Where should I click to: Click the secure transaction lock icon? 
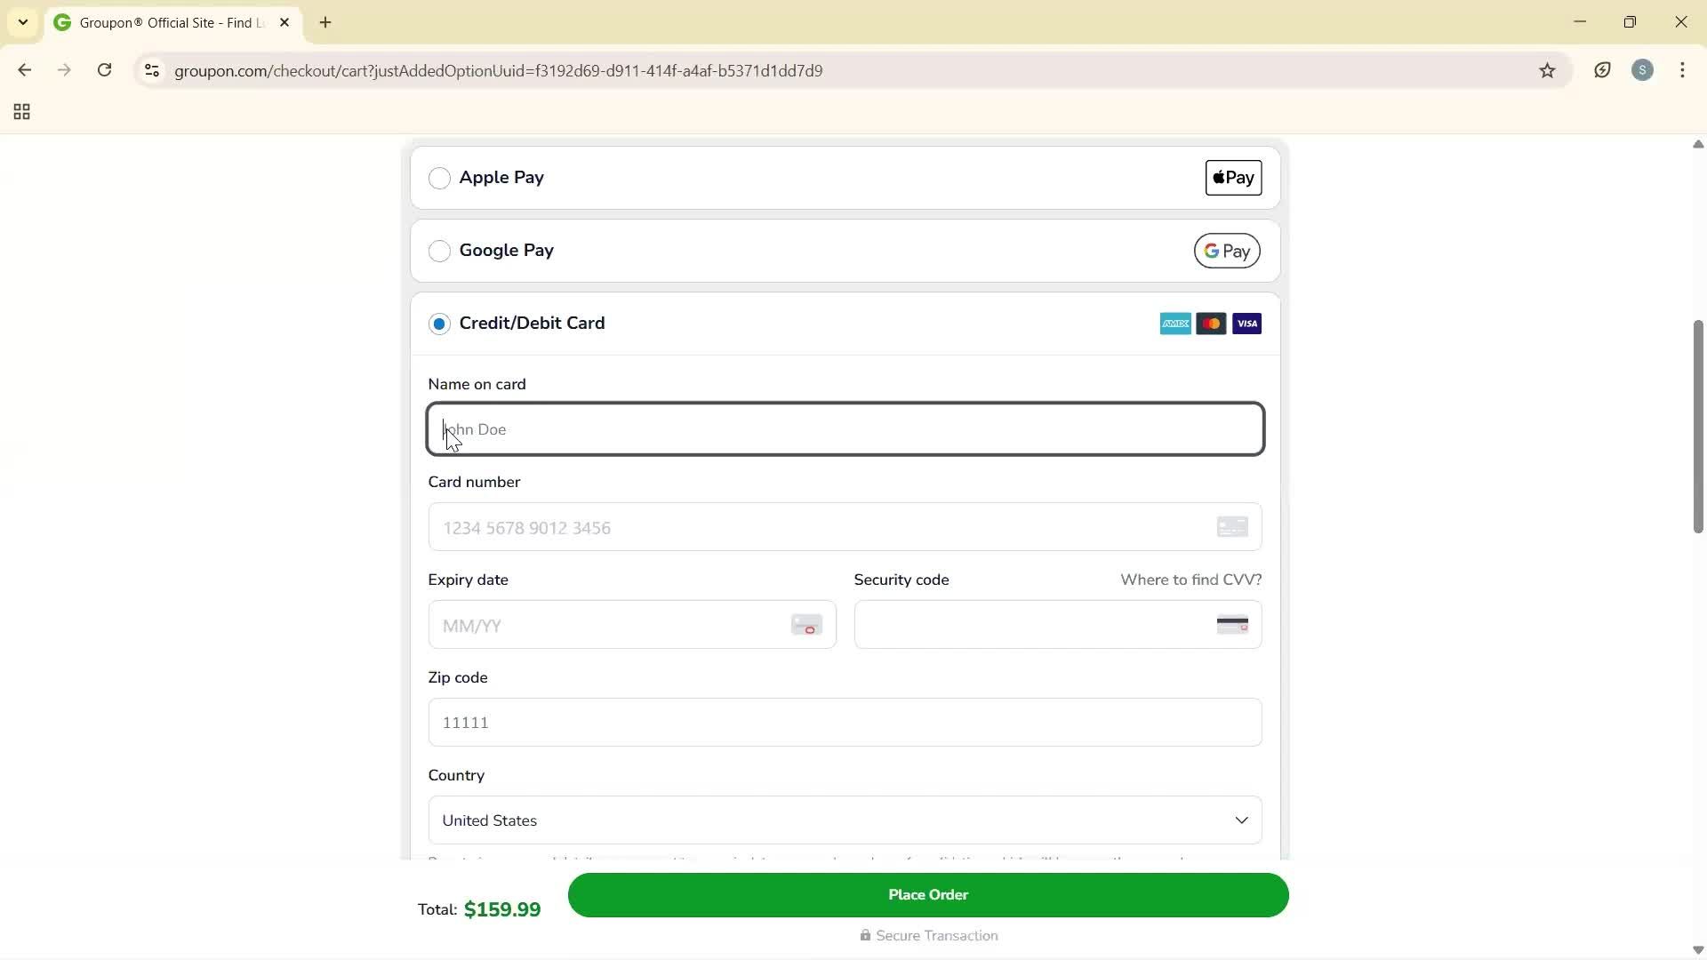pos(865,935)
